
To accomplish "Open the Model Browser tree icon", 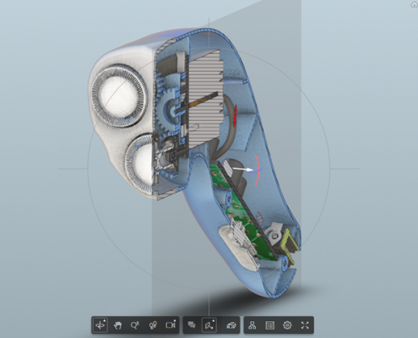I will (252, 325).
